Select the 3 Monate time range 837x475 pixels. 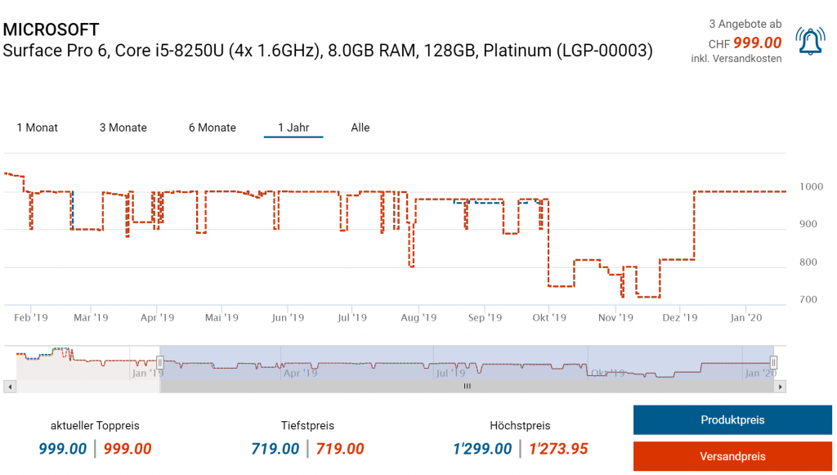(x=123, y=128)
